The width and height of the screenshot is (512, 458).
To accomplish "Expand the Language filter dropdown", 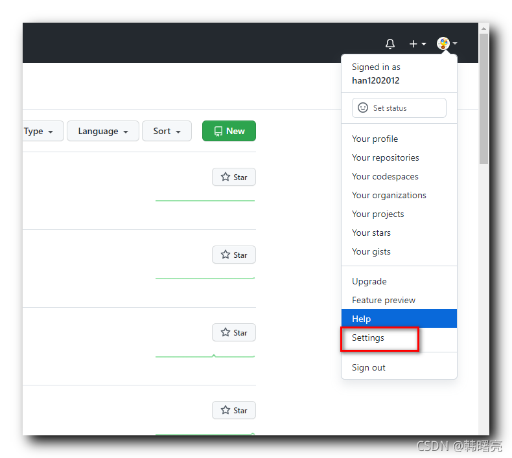I will click(103, 131).
